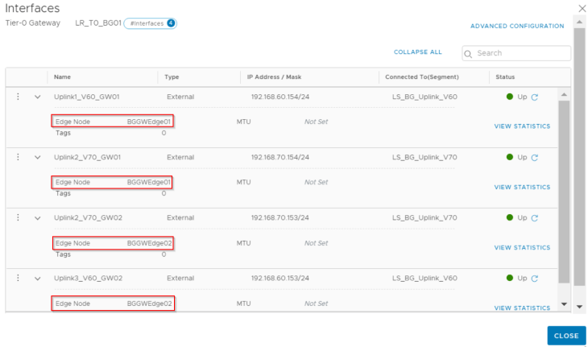
Task: Refresh status of Uplink3_V60_GW02 interface
Action: (x=534, y=278)
